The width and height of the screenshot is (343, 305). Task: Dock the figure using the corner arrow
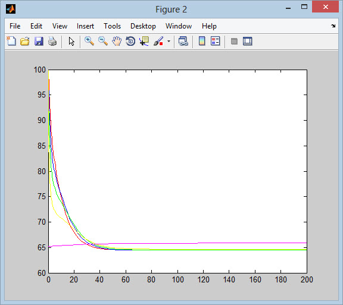tap(333, 26)
